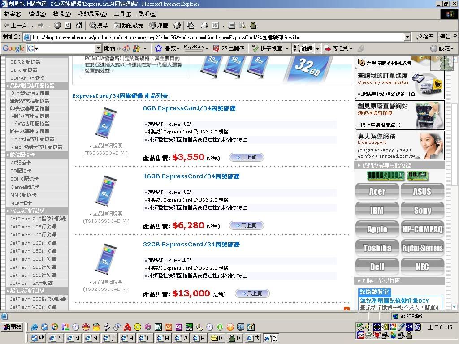This screenshot has width=459, height=344.
Task: Open the History pane icon next to 媒體
Action: click(177, 26)
